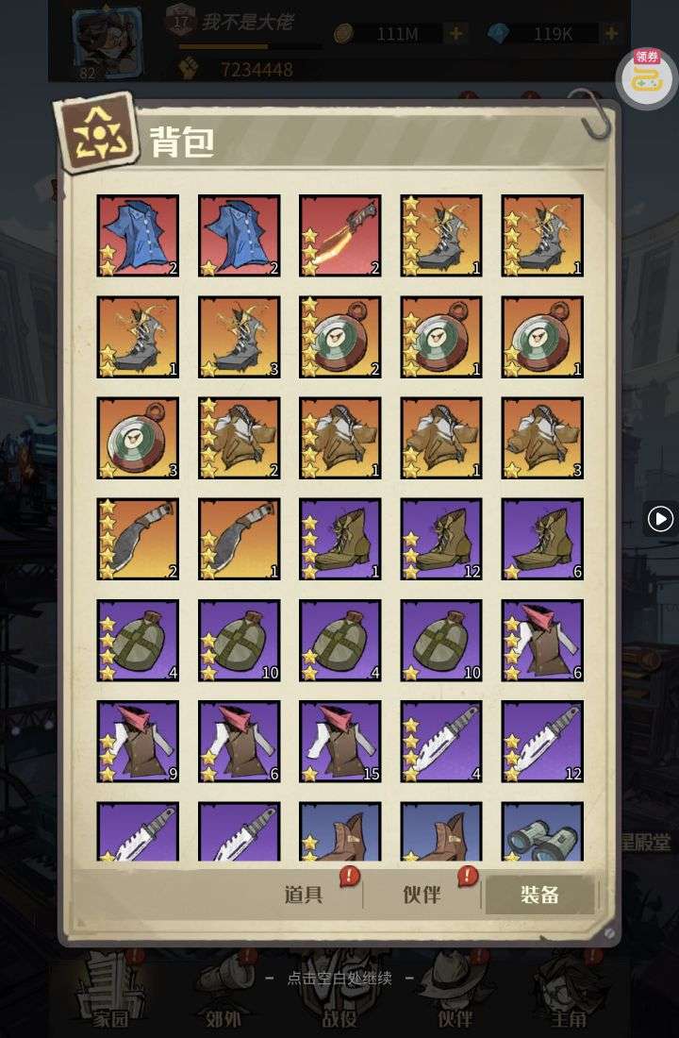Tap 点击空白处继续 to continue
The height and width of the screenshot is (1038, 679).
click(339, 979)
